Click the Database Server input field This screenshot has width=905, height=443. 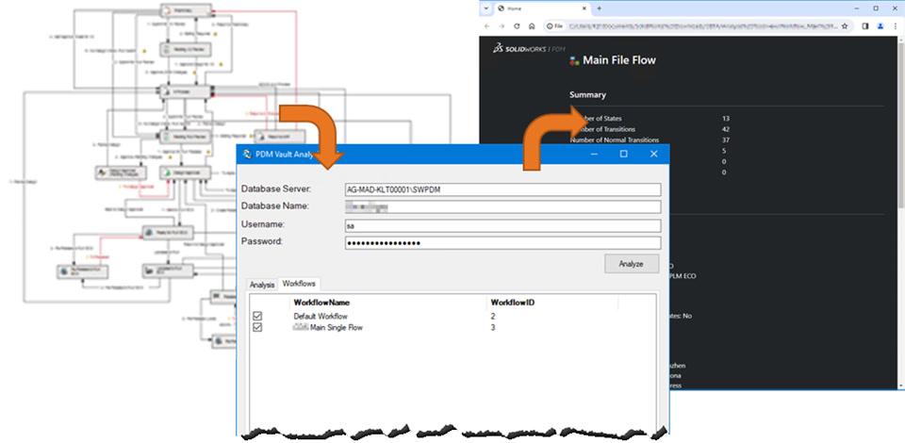point(502,189)
